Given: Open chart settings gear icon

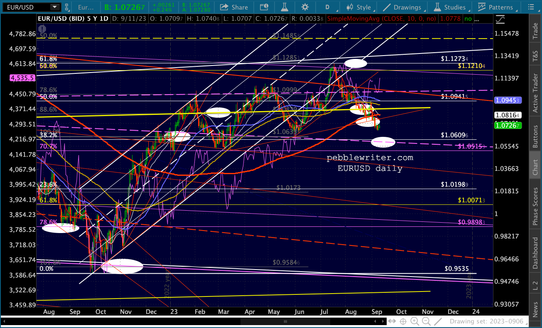Looking at the screenshot, I should pos(305,7).
